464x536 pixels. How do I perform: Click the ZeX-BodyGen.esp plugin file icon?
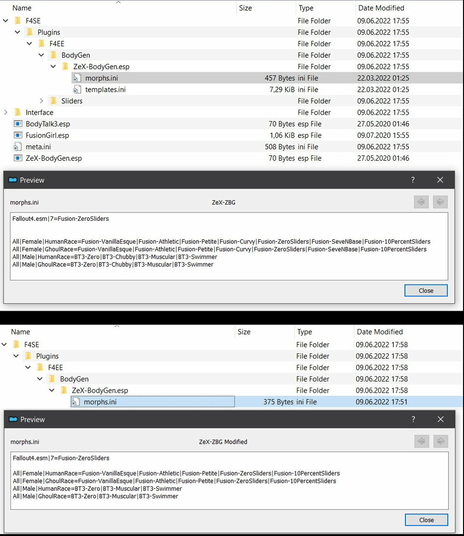[x=18, y=158]
